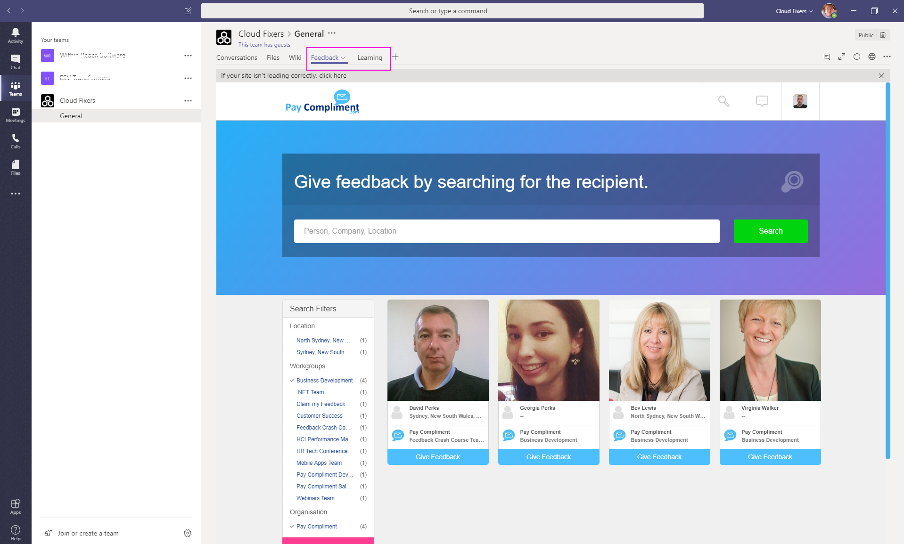Image resolution: width=904 pixels, height=544 pixels.
Task: Switch to the Wiki tab
Action: (295, 57)
